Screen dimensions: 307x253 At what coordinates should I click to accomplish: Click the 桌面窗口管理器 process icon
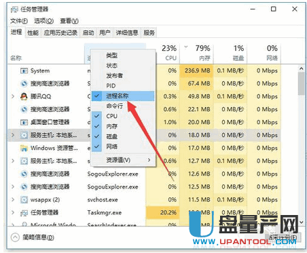24,122
